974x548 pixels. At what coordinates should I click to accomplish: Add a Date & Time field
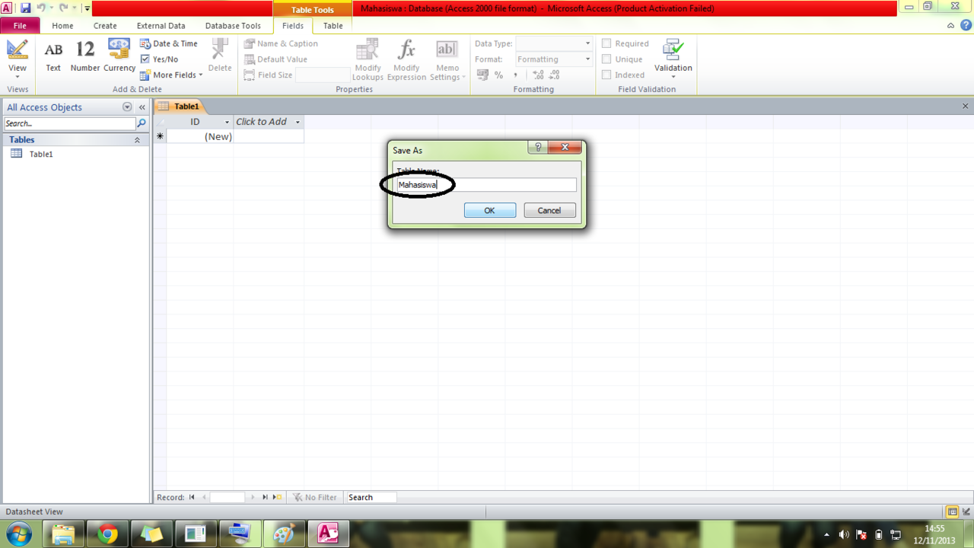pos(169,44)
